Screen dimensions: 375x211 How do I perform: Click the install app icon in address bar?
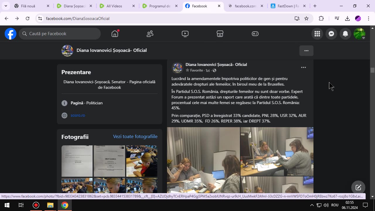tap(297, 18)
